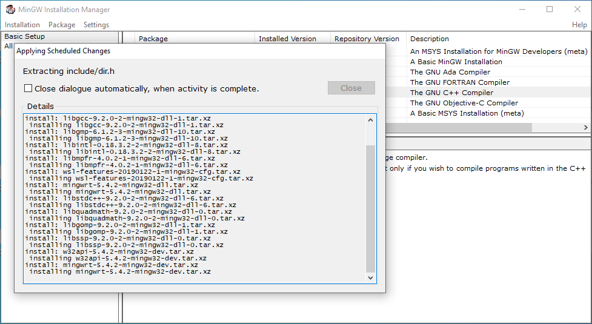This screenshot has width=592, height=324.
Task: Click log line 'install: mingwrt-5.4.2-mingw32-dll.tar.xz'
Action: (x=111, y=185)
